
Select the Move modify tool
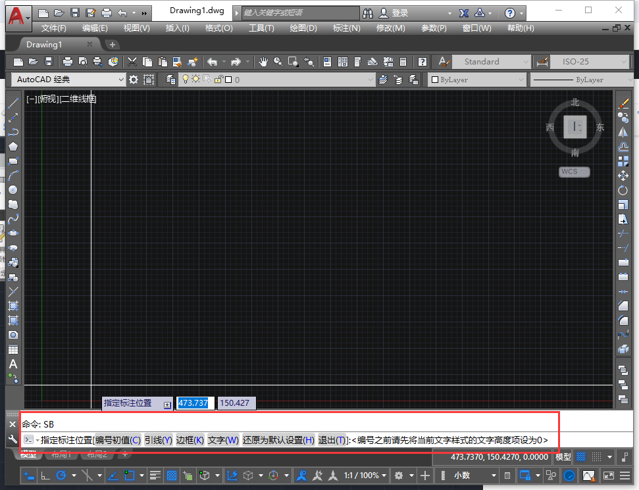623,176
